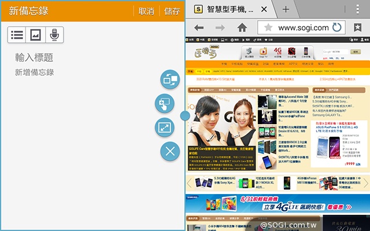Save the memo with 儲存
The height and width of the screenshot is (231, 370).
[172, 11]
